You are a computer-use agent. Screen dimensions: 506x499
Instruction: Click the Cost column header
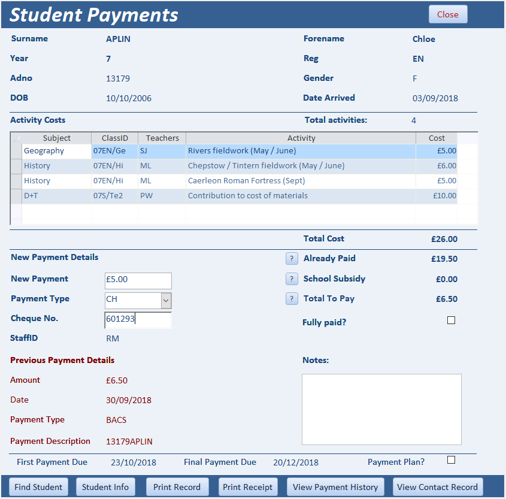[x=437, y=138]
